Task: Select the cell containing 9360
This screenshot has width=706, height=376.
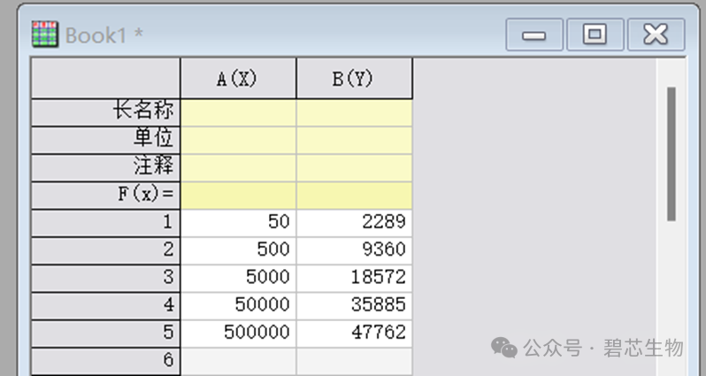Action: point(355,251)
